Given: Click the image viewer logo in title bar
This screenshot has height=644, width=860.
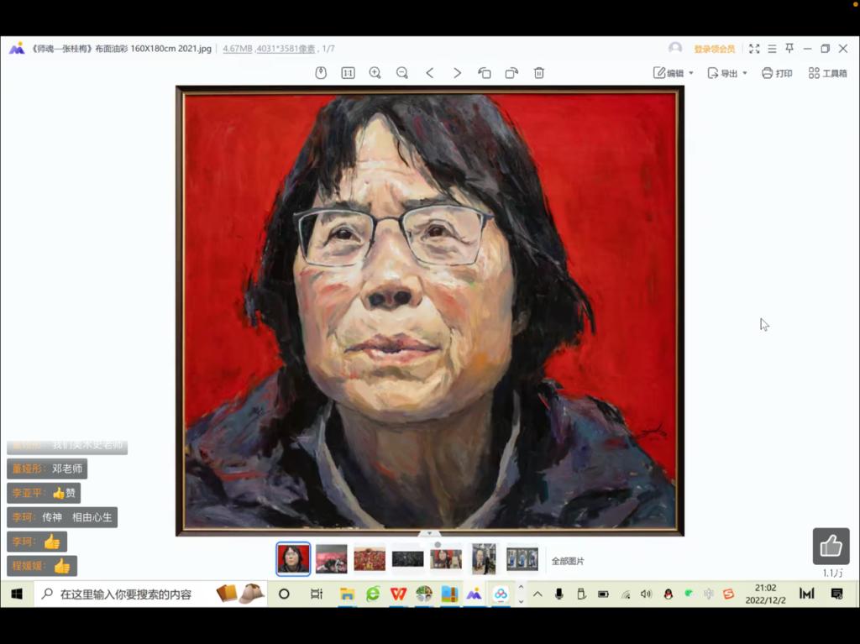Looking at the screenshot, I should (x=17, y=48).
